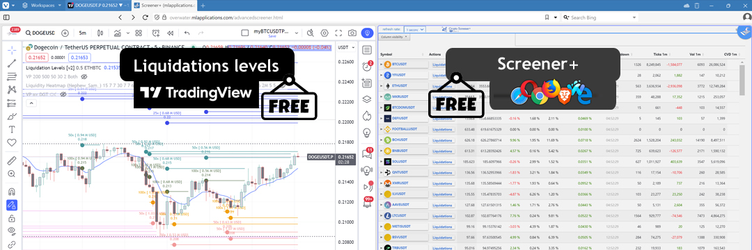Expand the myBTCUSDTP layout dropdown arrow
This screenshot has height=250, width=752.
click(297, 33)
